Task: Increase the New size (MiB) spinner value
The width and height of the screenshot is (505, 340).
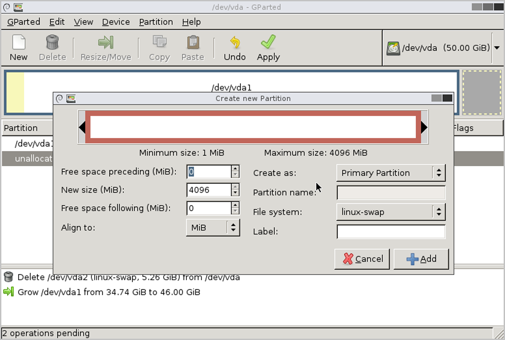Action: [235, 187]
